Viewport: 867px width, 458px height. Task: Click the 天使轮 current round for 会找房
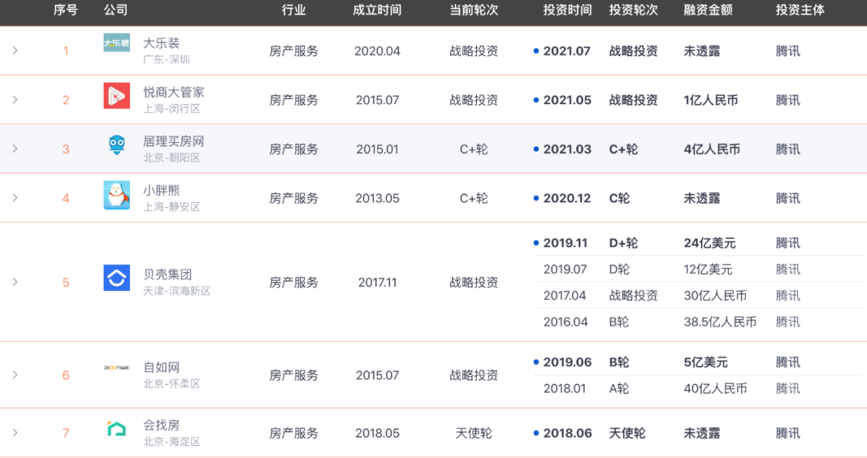click(474, 433)
